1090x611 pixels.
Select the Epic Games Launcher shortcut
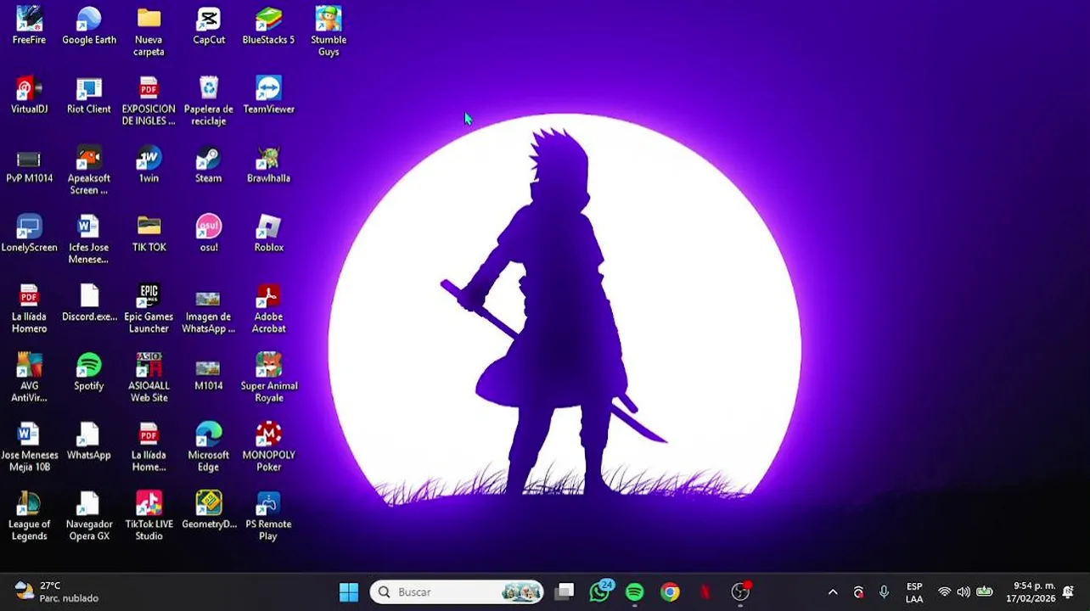tap(149, 309)
